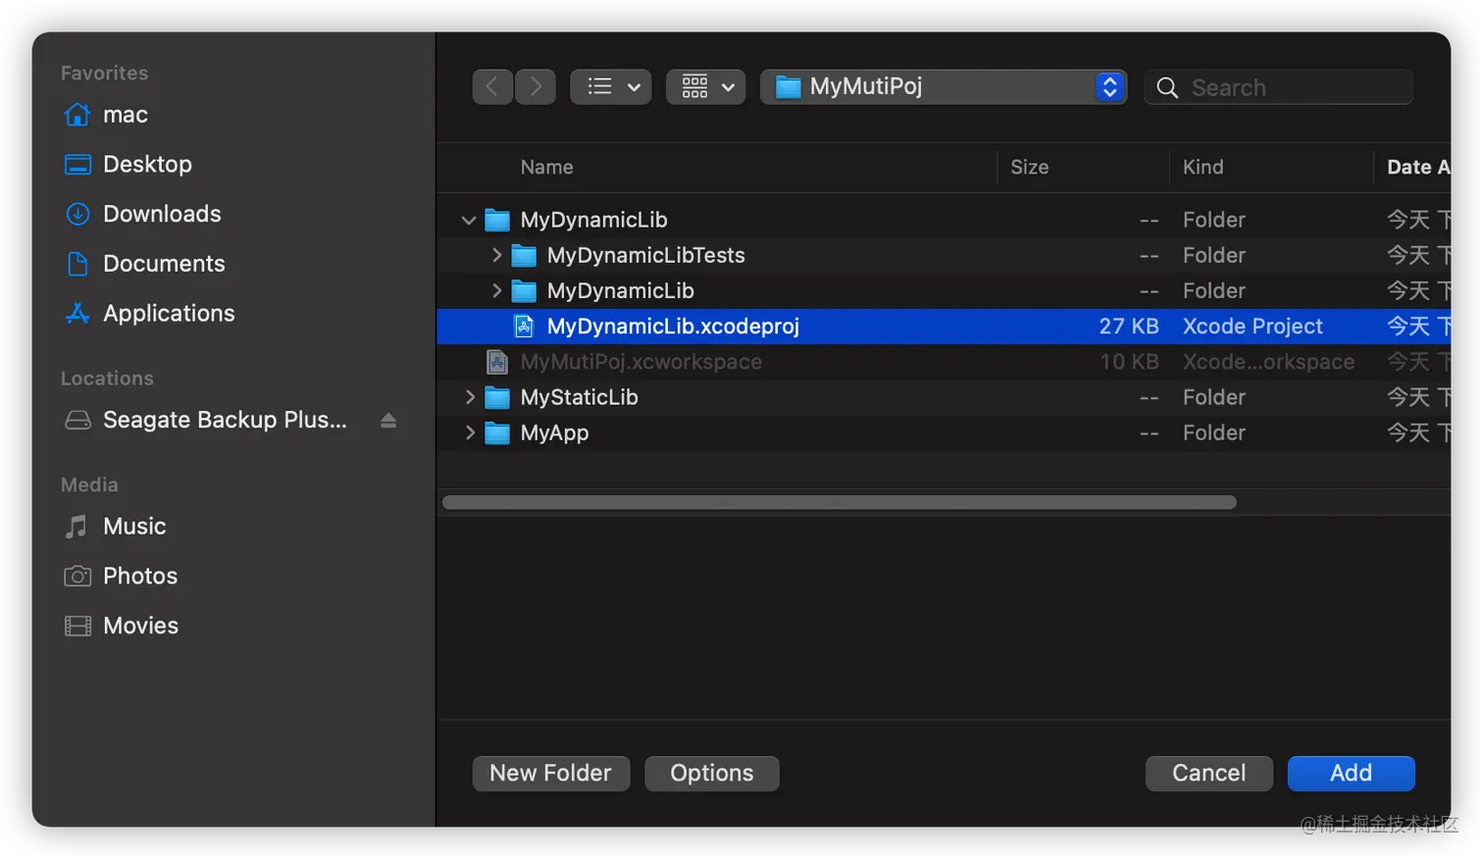Collapse the top-level MyDynamicLib folder
Viewport: 1483px width, 859px height.
coord(469,221)
